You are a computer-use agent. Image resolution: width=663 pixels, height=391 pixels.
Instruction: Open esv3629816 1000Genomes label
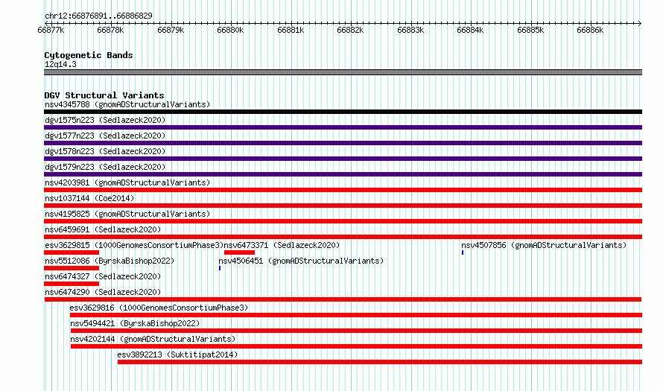click(159, 308)
